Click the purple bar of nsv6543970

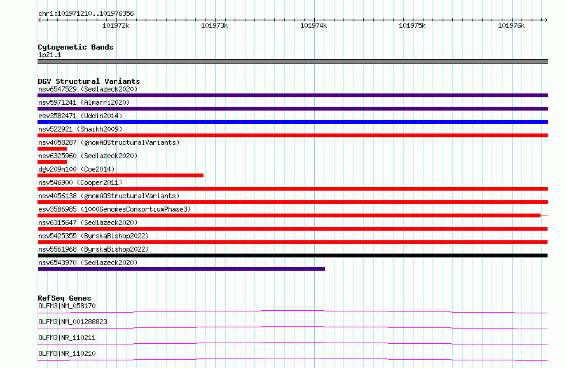[x=181, y=269]
